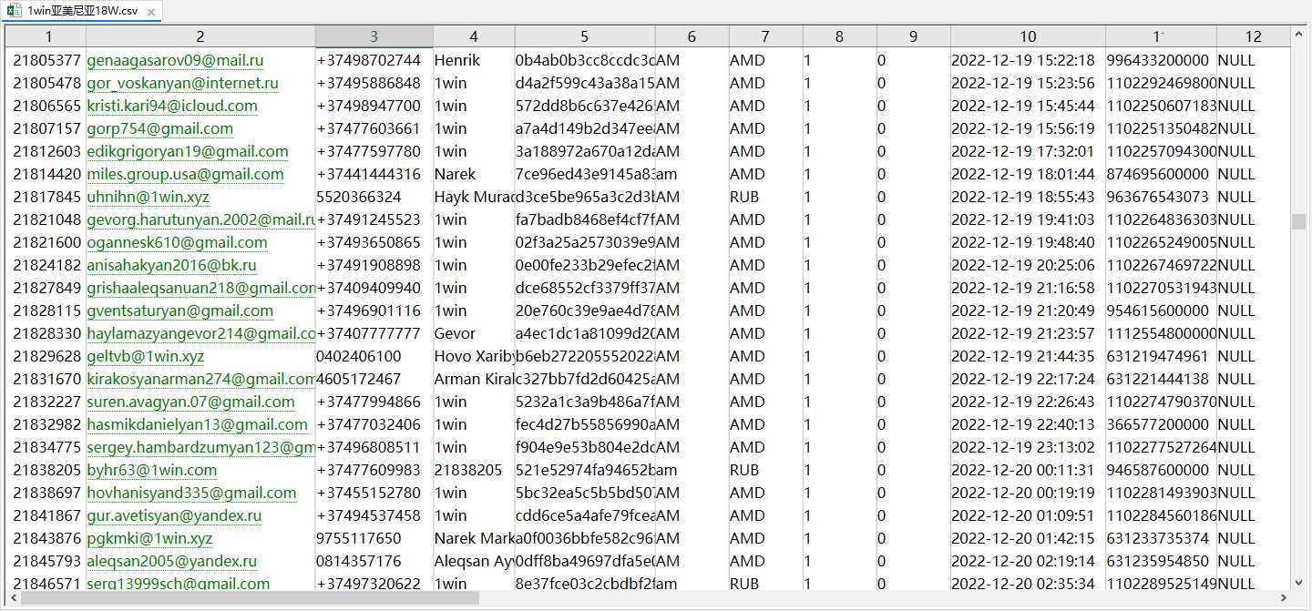Open email link geltvb@1win.xyz
Image resolution: width=1312 pixels, height=611 pixels.
[x=146, y=356]
